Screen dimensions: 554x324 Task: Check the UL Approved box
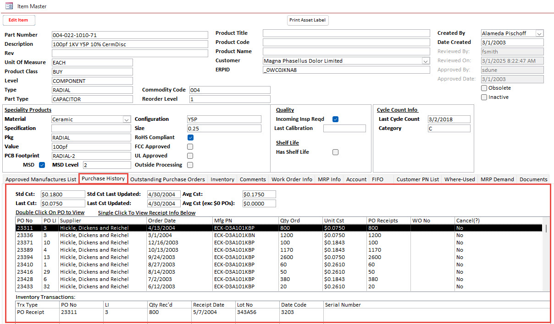click(190, 156)
